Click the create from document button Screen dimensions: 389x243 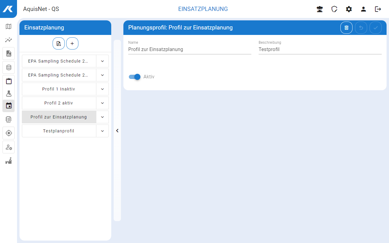point(59,43)
